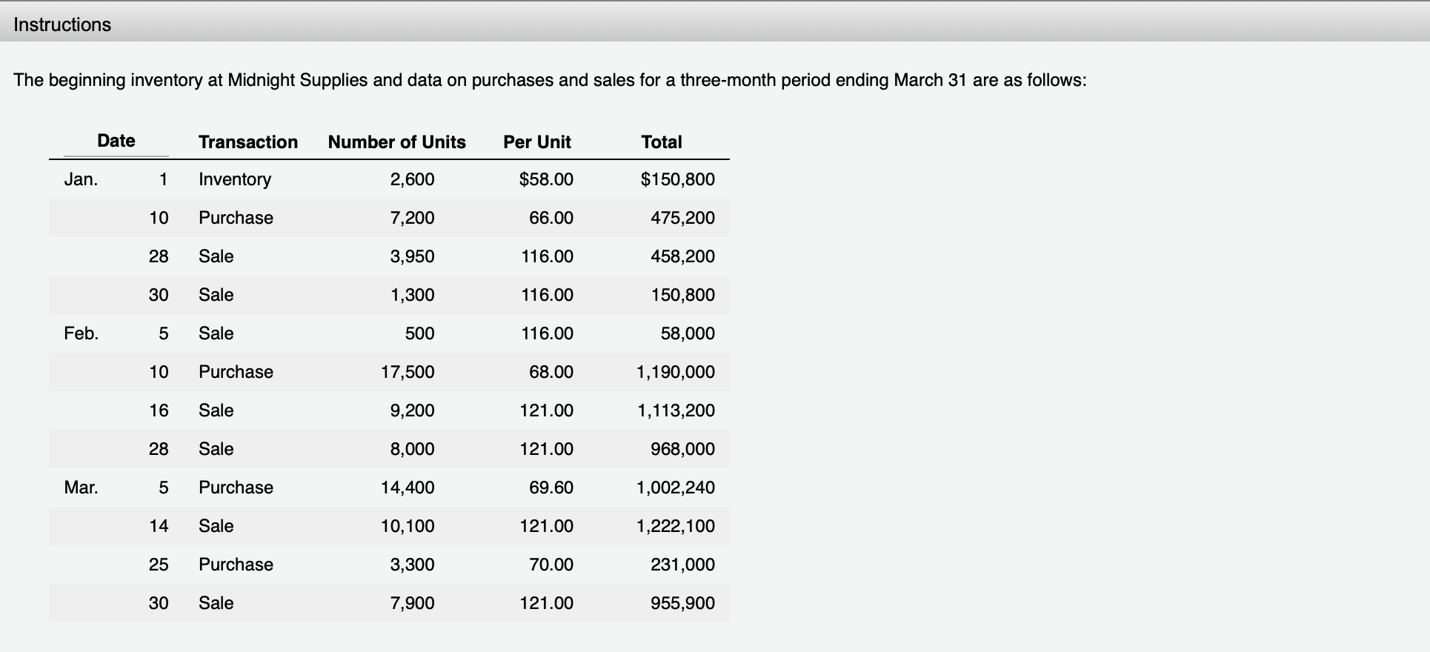Click the Feb. month label
This screenshot has width=1430, height=652.
tap(81, 333)
